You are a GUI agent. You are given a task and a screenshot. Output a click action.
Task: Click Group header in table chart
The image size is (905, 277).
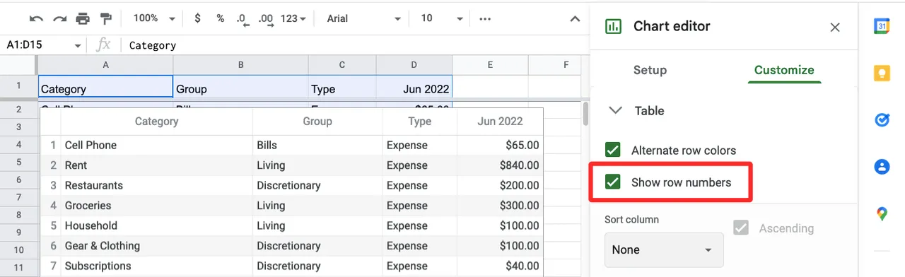coord(317,122)
